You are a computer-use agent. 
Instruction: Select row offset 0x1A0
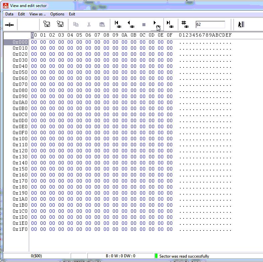tap(20, 199)
